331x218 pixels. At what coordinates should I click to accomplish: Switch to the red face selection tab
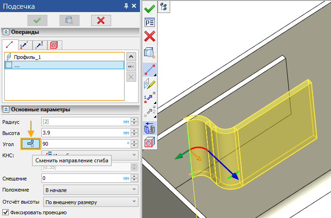point(53,45)
